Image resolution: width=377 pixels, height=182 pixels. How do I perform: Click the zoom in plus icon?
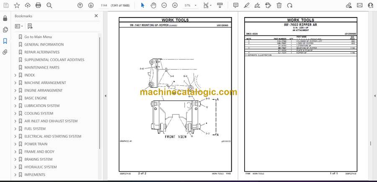pyautogui.click(x=175, y=5)
